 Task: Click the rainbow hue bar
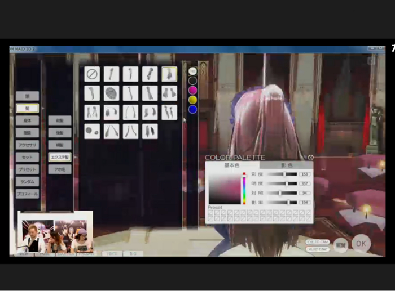(x=244, y=188)
